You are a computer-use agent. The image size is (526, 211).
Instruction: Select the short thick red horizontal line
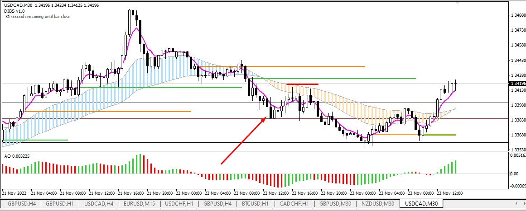[302, 84]
